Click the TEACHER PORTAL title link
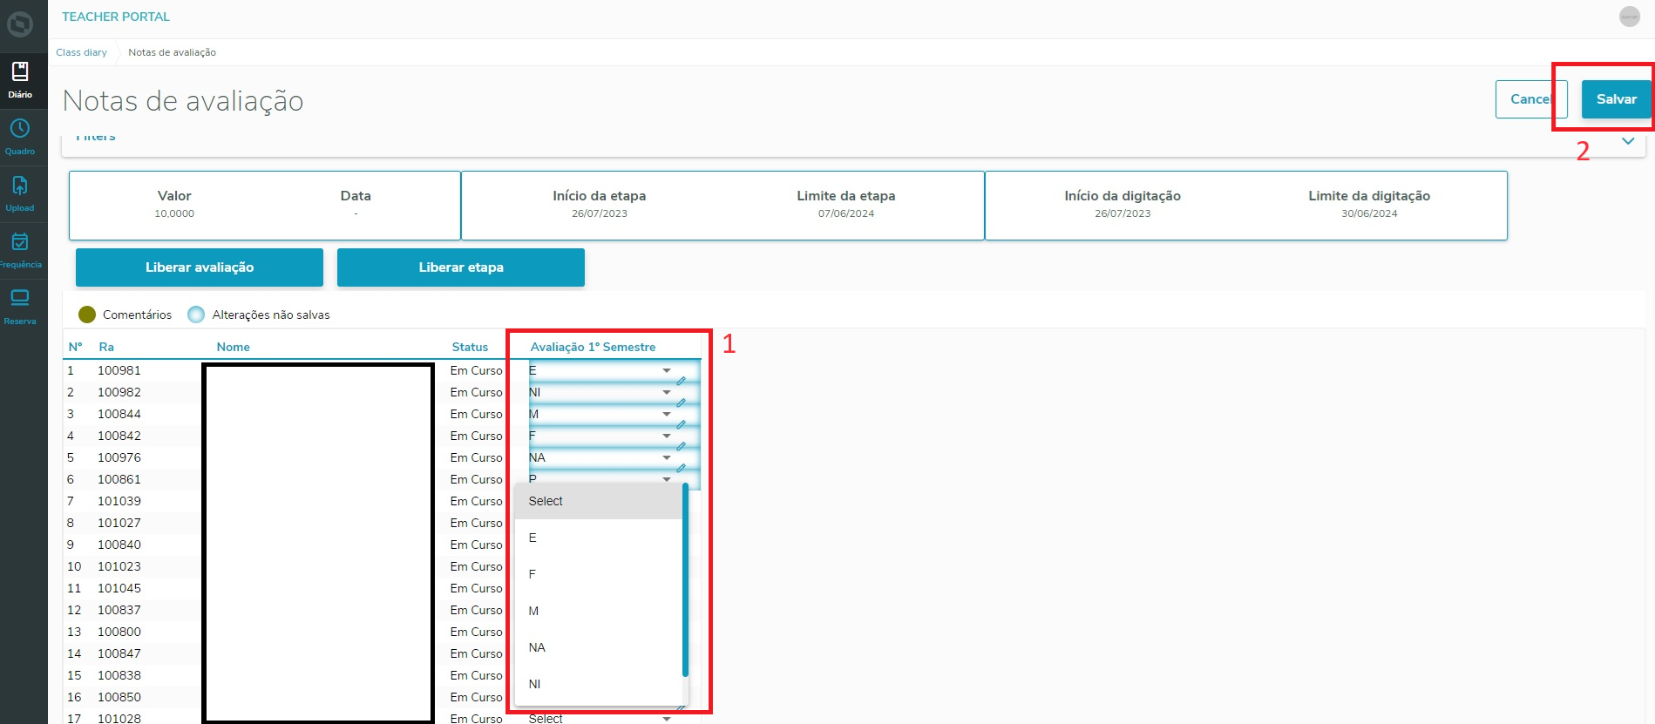Viewport: 1655px width, 724px height. pos(116,17)
